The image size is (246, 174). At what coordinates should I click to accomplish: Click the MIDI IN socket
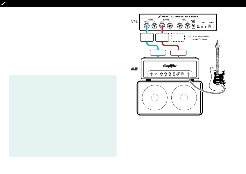click(x=202, y=27)
